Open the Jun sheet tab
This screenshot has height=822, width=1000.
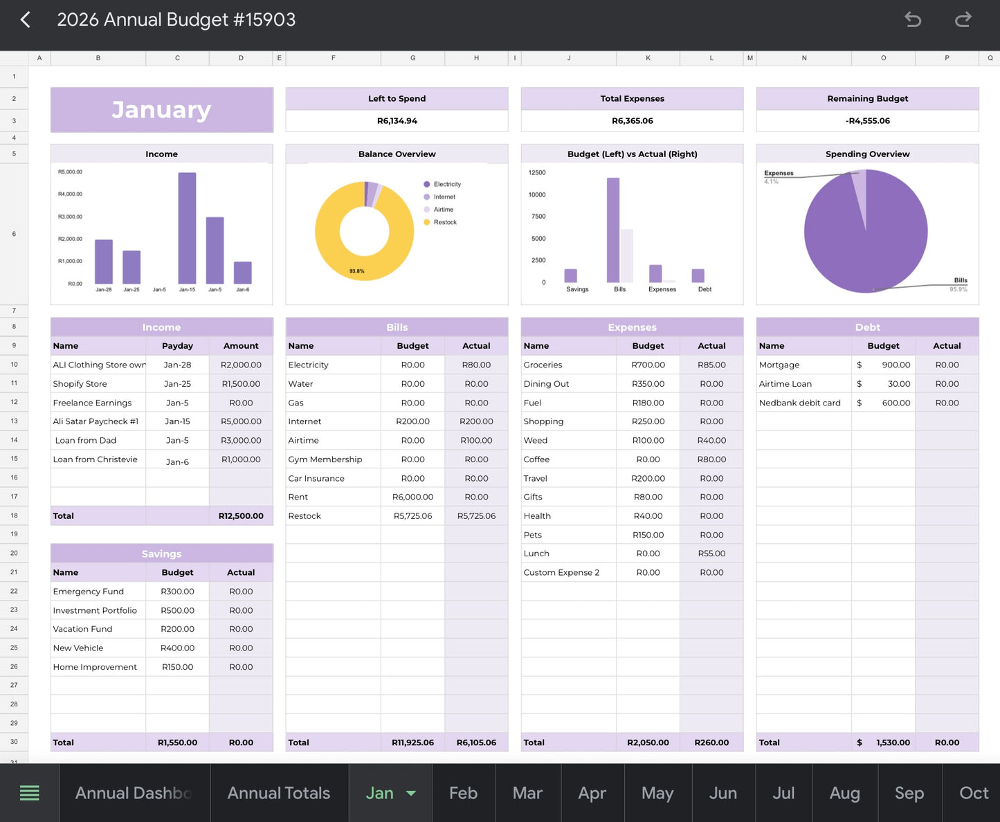pos(722,793)
